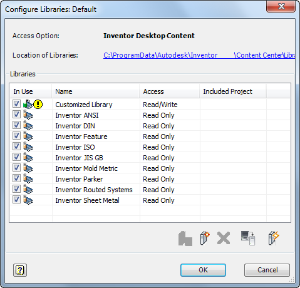Click the Inventor ANSI library icon
This screenshot has height=288, width=300.
tap(28, 115)
